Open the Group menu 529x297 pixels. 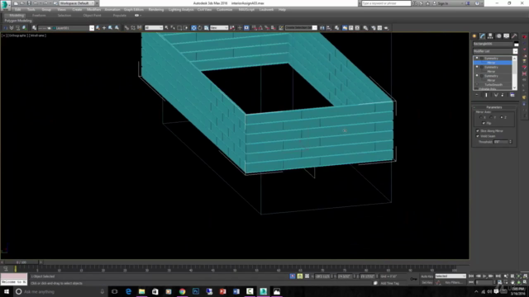point(46,10)
